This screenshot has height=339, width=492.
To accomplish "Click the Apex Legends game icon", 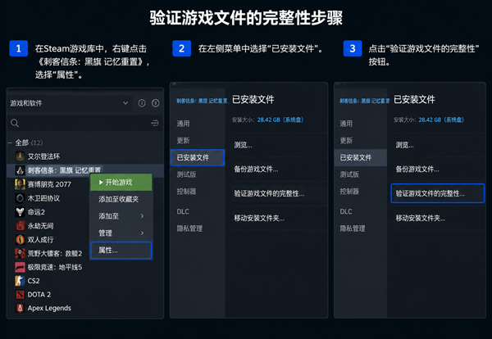I will coord(20,309).
